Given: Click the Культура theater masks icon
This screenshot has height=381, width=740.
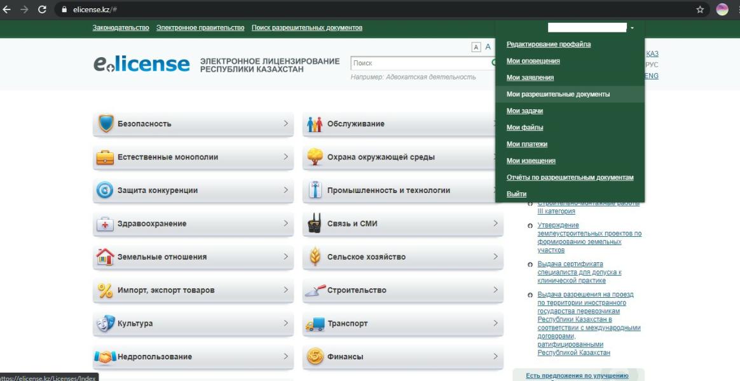Looking at the screenshot, I should pos(106,323).
